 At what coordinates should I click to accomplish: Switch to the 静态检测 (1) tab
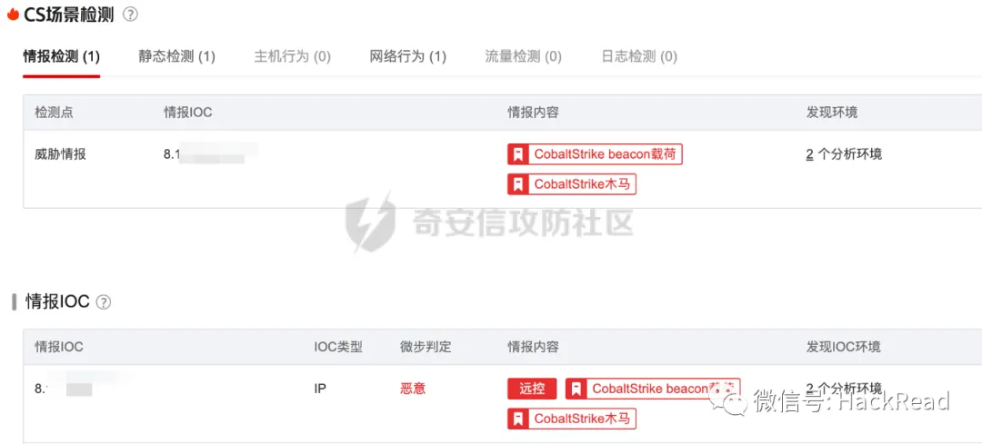click(x=176, y=57)
